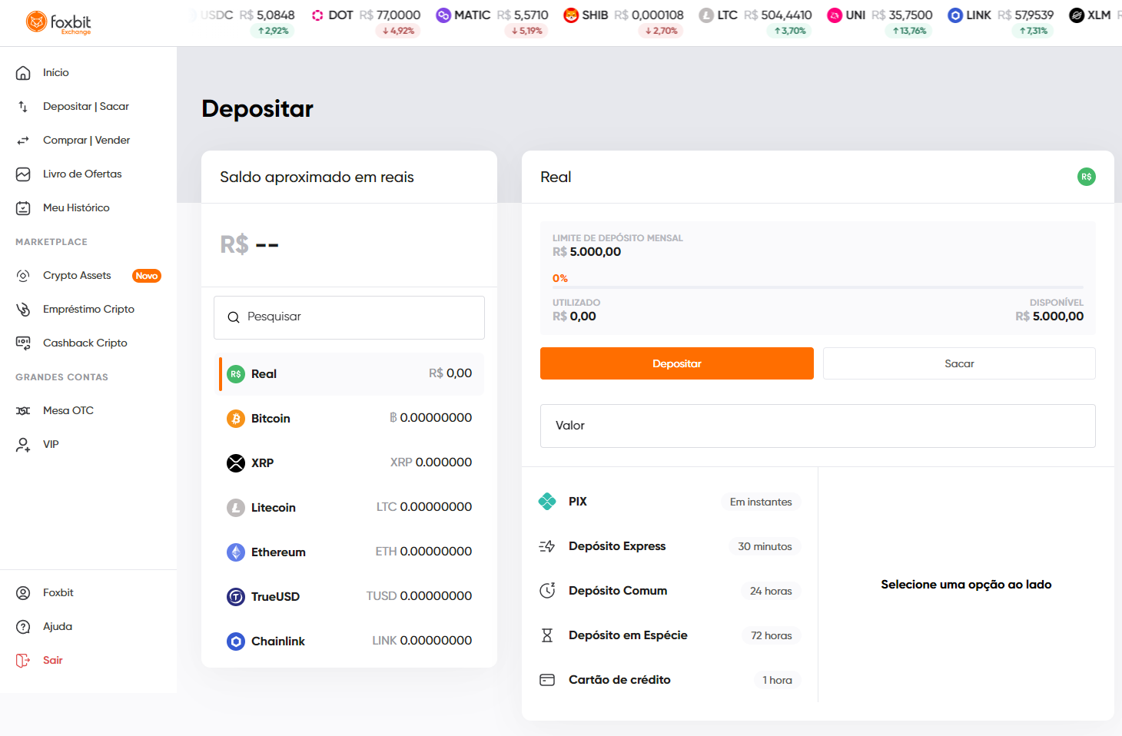Click the Cartão de crédito card icon
The height and width of the screenshot is (736, 1122).
547,680
